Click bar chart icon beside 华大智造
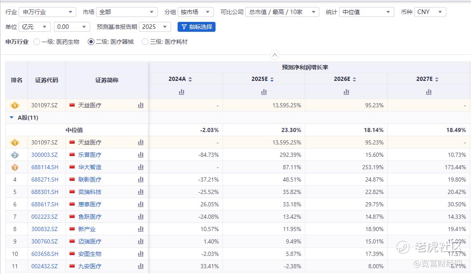This screenshot has height=274, width=471. coord(141,167)
